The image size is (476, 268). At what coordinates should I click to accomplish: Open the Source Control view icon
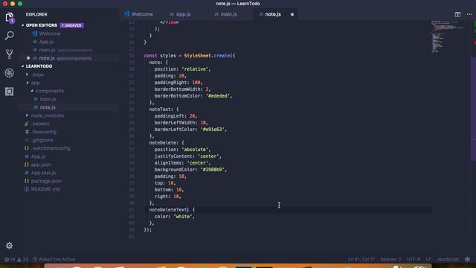[x=10, y=54]
